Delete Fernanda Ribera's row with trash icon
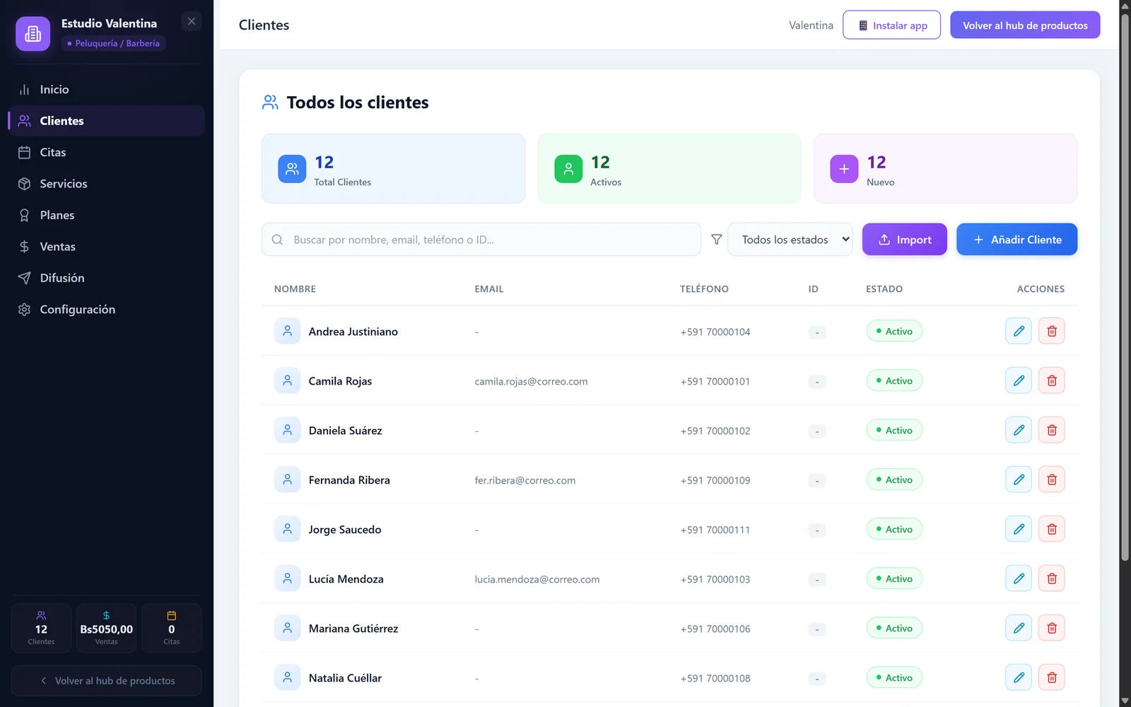 [x=1052, y=479]
